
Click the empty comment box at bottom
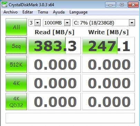(x=70, y=118)
